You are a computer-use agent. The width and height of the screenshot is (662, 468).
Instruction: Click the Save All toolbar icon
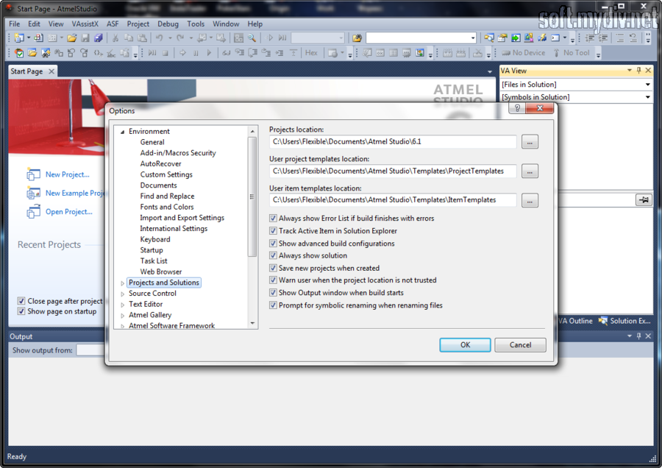pyautogui.click(x=99, y=38)
